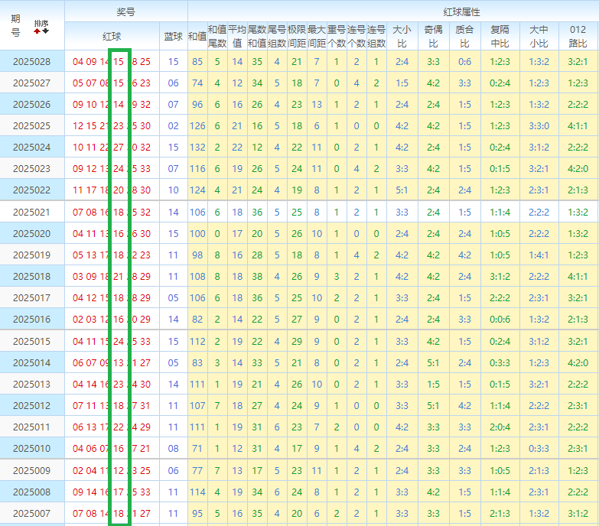Image resolution: width=599 pixels, height=526 pixels.
Task: Select the 蓝球 column header
Action: point(173,36)
